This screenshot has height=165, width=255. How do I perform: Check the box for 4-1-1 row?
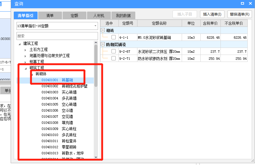[114, 37]
